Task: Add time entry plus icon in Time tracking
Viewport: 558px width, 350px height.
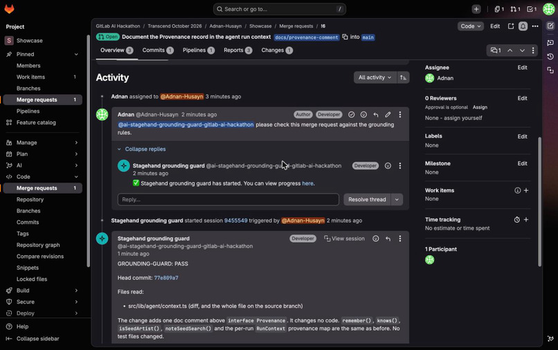Action: 526,220
